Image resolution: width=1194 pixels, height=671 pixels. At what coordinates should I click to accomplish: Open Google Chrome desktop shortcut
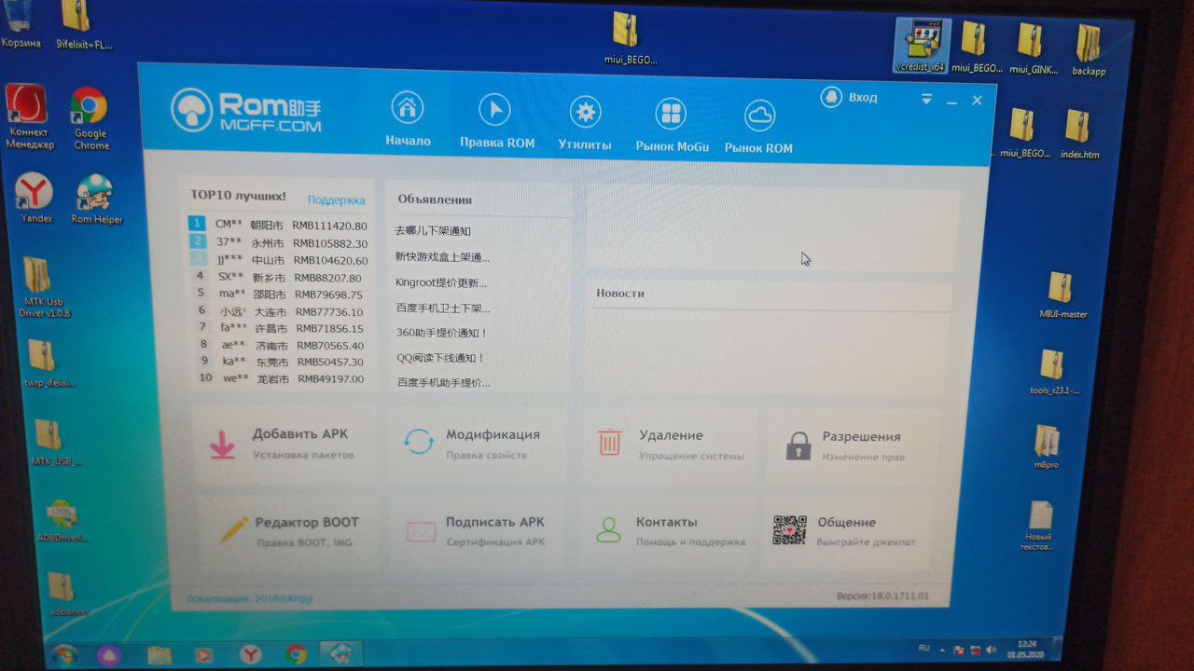point(90,119)
